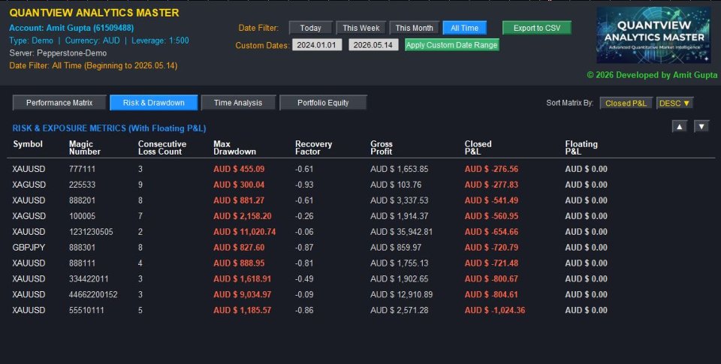Click the scroll down arrow button

[x=701, y=126]
